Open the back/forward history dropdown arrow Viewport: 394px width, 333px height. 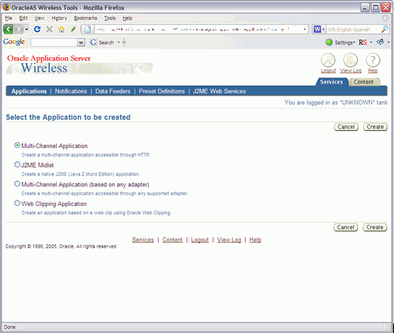(27, 29)
